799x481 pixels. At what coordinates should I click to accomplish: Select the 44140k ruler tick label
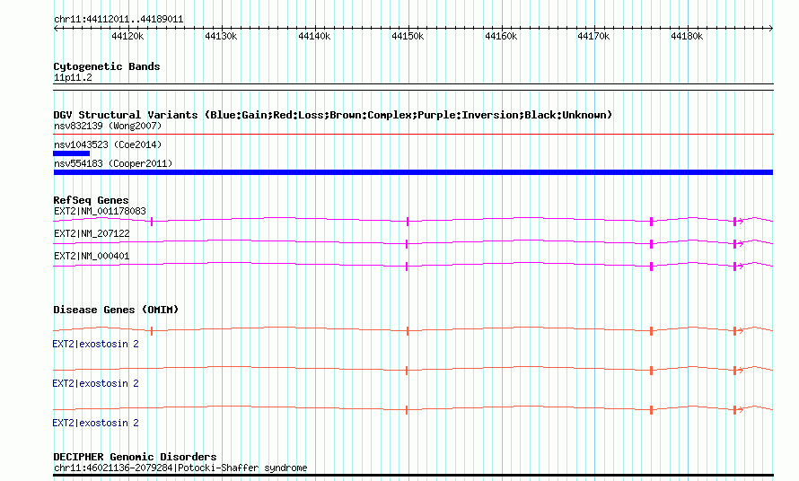click(x=314, y=36)
